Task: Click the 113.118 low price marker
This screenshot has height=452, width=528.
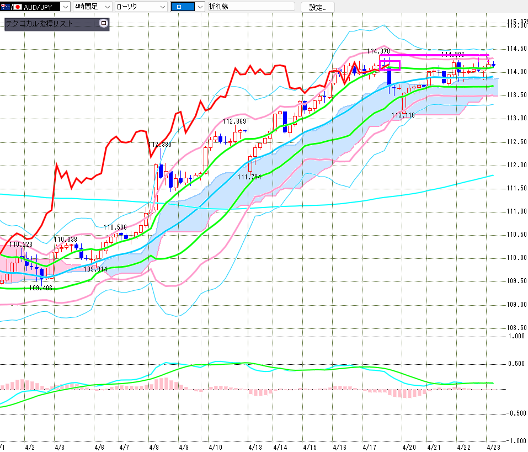Action: pos(403,115)
